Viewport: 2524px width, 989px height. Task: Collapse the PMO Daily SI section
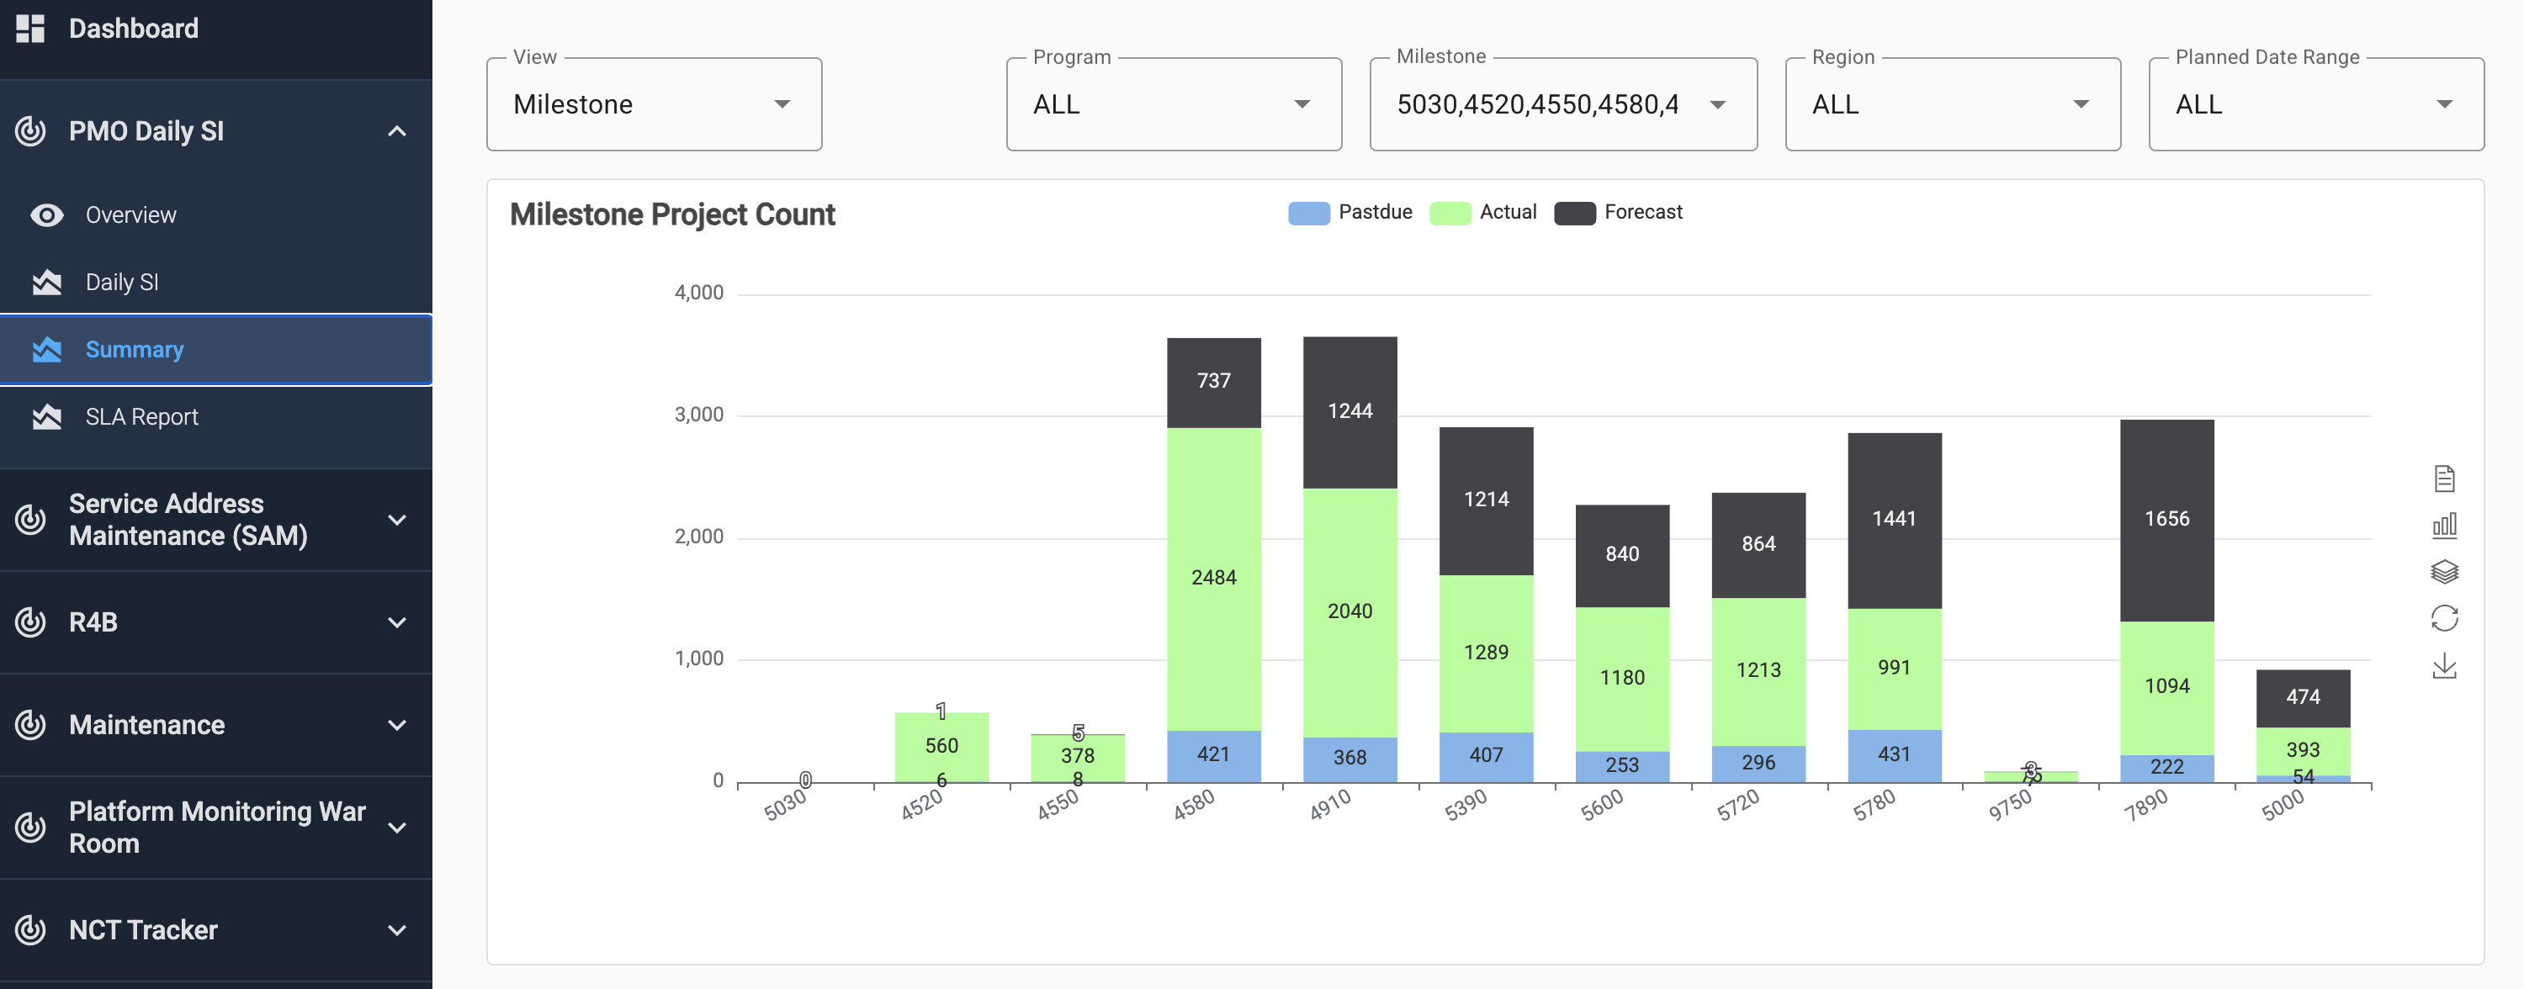(397, 131)
